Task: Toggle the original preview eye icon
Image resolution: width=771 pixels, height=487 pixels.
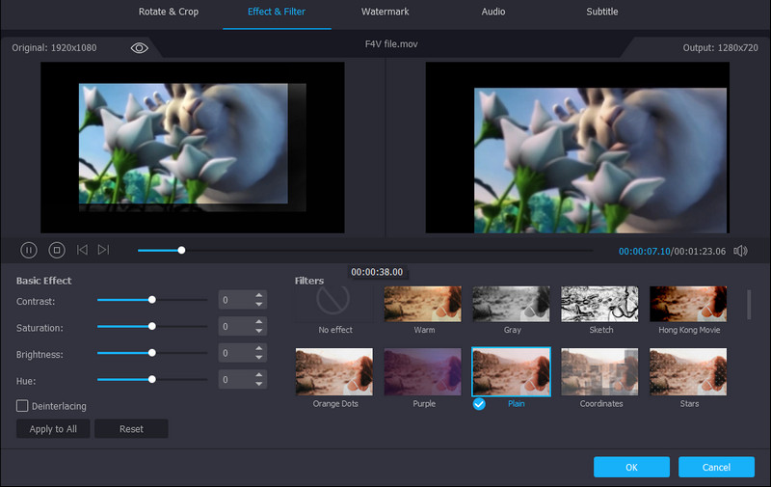Action: [140, 47]
